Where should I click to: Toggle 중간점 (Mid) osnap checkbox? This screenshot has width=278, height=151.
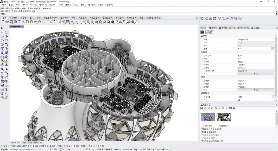coord(23,146)
